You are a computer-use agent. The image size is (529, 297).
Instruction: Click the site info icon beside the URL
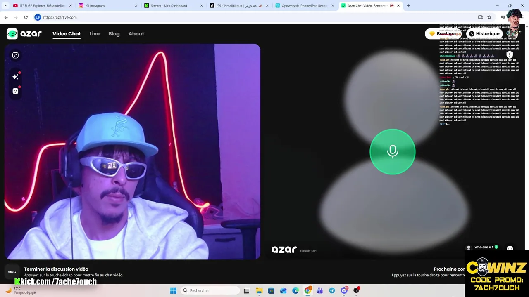tap(38, 17)
